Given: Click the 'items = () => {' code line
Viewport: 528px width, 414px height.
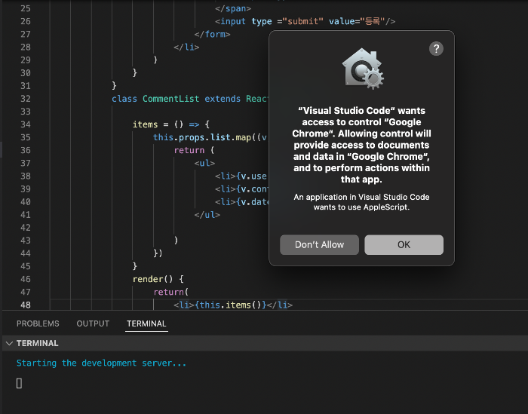Looking at the screenshot, I should point(171,124).
